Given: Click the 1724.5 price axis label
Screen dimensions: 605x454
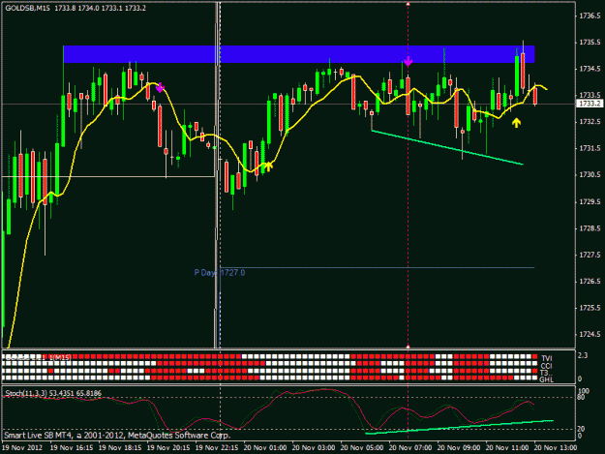Looking at the screenshot, I should pyautogui.click(x=590, y=334).
